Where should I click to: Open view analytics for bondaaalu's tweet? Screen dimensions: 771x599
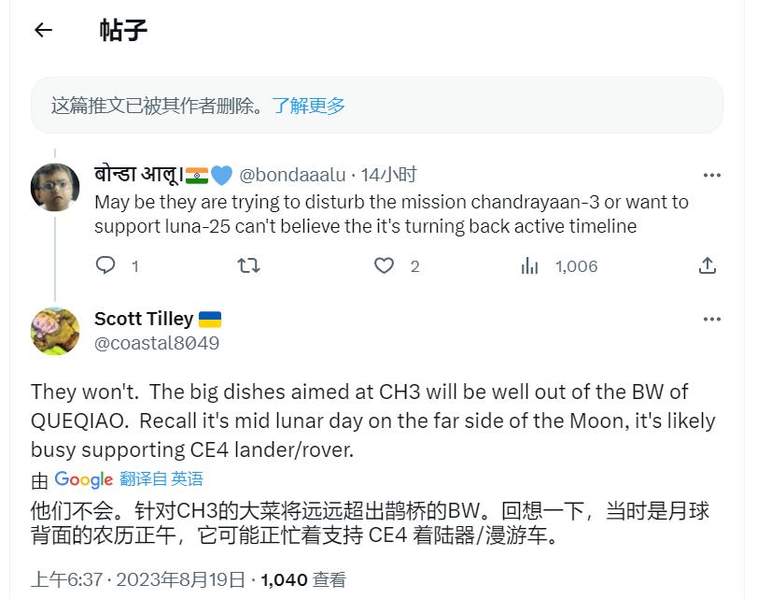click(x=531, y=266)
